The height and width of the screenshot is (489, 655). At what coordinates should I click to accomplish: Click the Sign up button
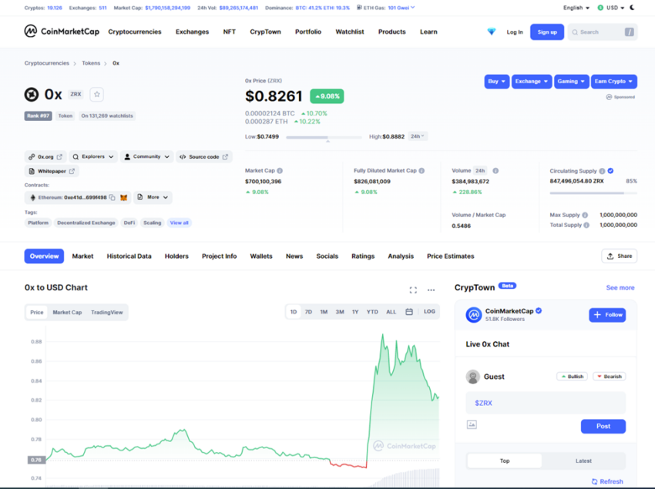pos(547,32)
